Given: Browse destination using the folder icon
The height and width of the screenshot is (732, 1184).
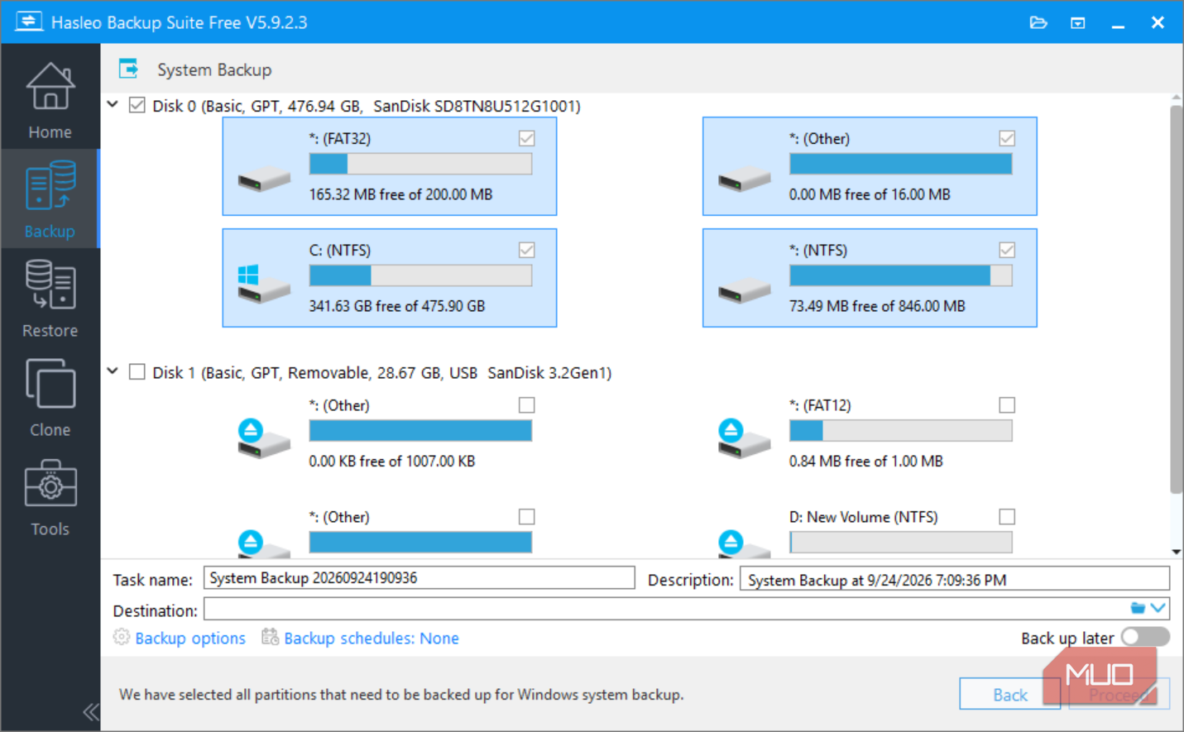Looking at the screenshot, I should (x=1138, y=609).
